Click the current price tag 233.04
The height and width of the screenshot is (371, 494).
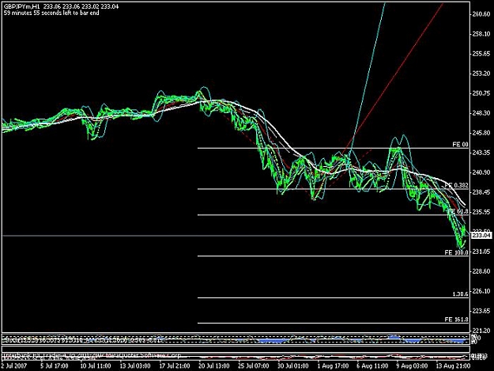click(x=482, y=236)
